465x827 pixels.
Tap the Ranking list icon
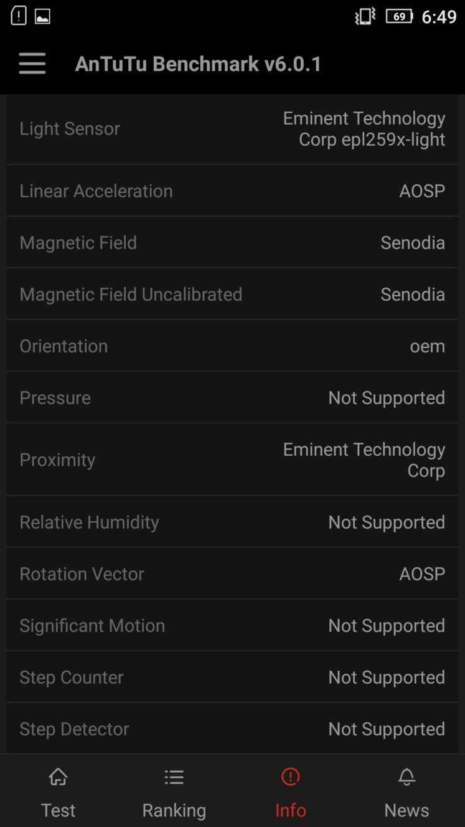(x=174, y=777)
